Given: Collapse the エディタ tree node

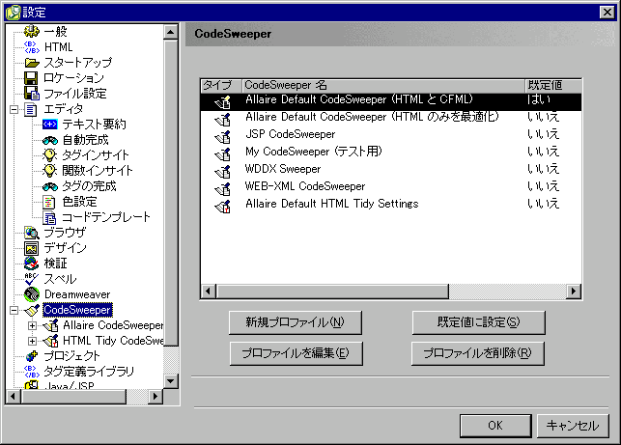Looking at the screenshot, I should tap(14, 109).
